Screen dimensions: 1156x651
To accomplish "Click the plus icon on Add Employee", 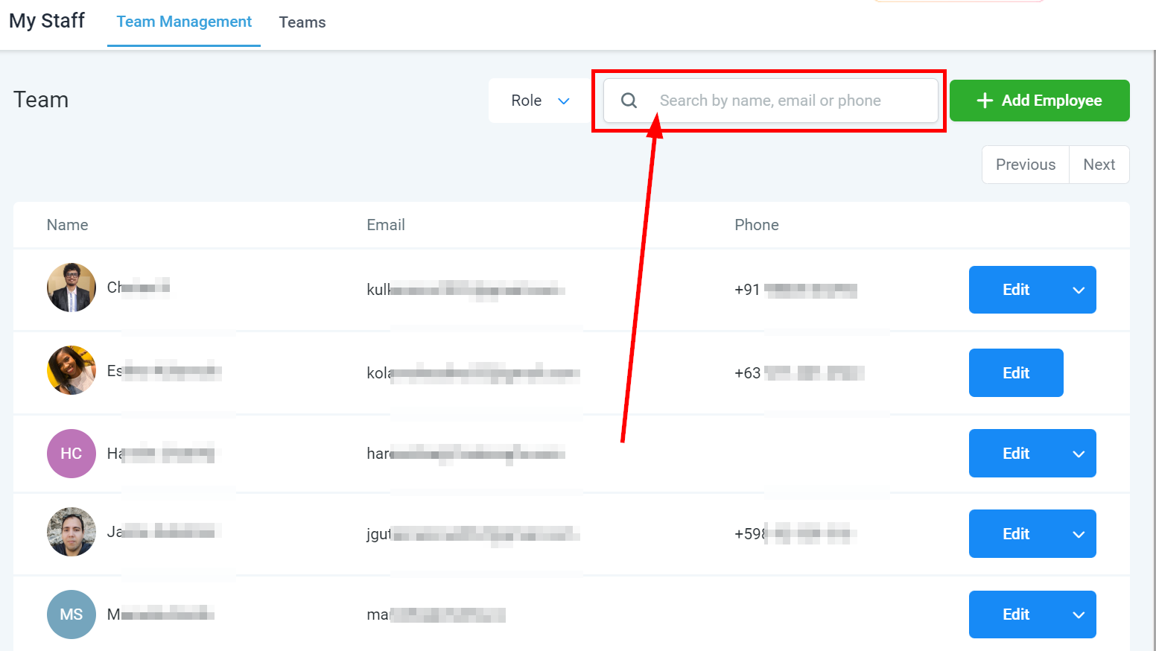I will (x=985, y=101).
